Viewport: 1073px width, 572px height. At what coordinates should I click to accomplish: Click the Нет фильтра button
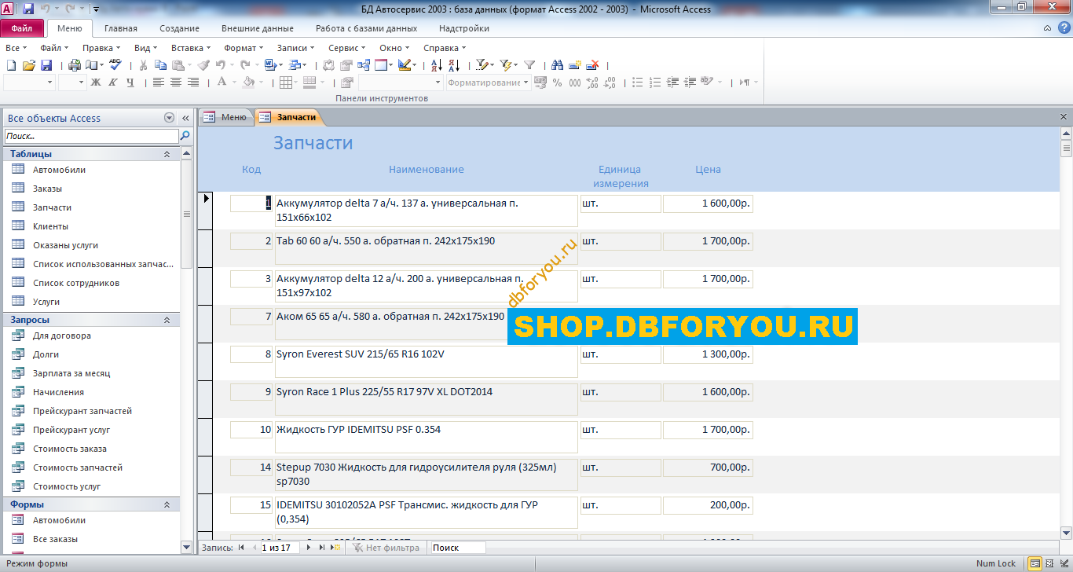coord(386,548)
